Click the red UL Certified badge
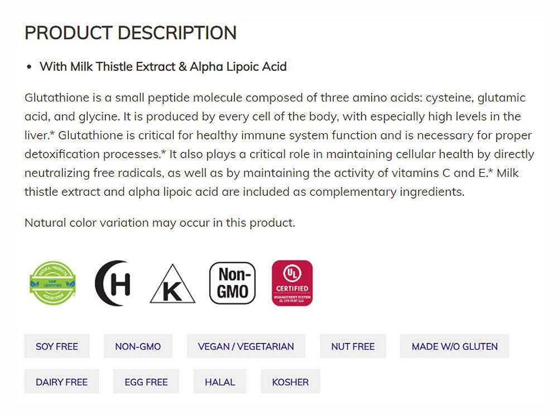The height and width of the screenshot is (416, 558). point(292,283)
